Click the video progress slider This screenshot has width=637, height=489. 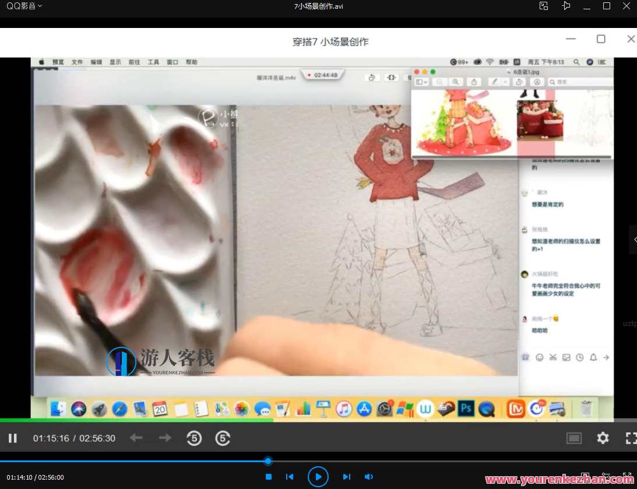pyautogui.click(x=268, y=460)
